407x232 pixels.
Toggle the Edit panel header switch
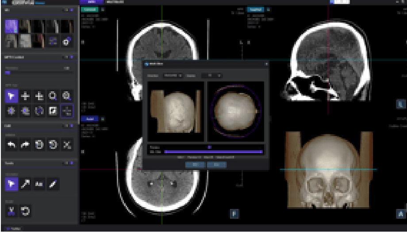click(x=71, y=126)
